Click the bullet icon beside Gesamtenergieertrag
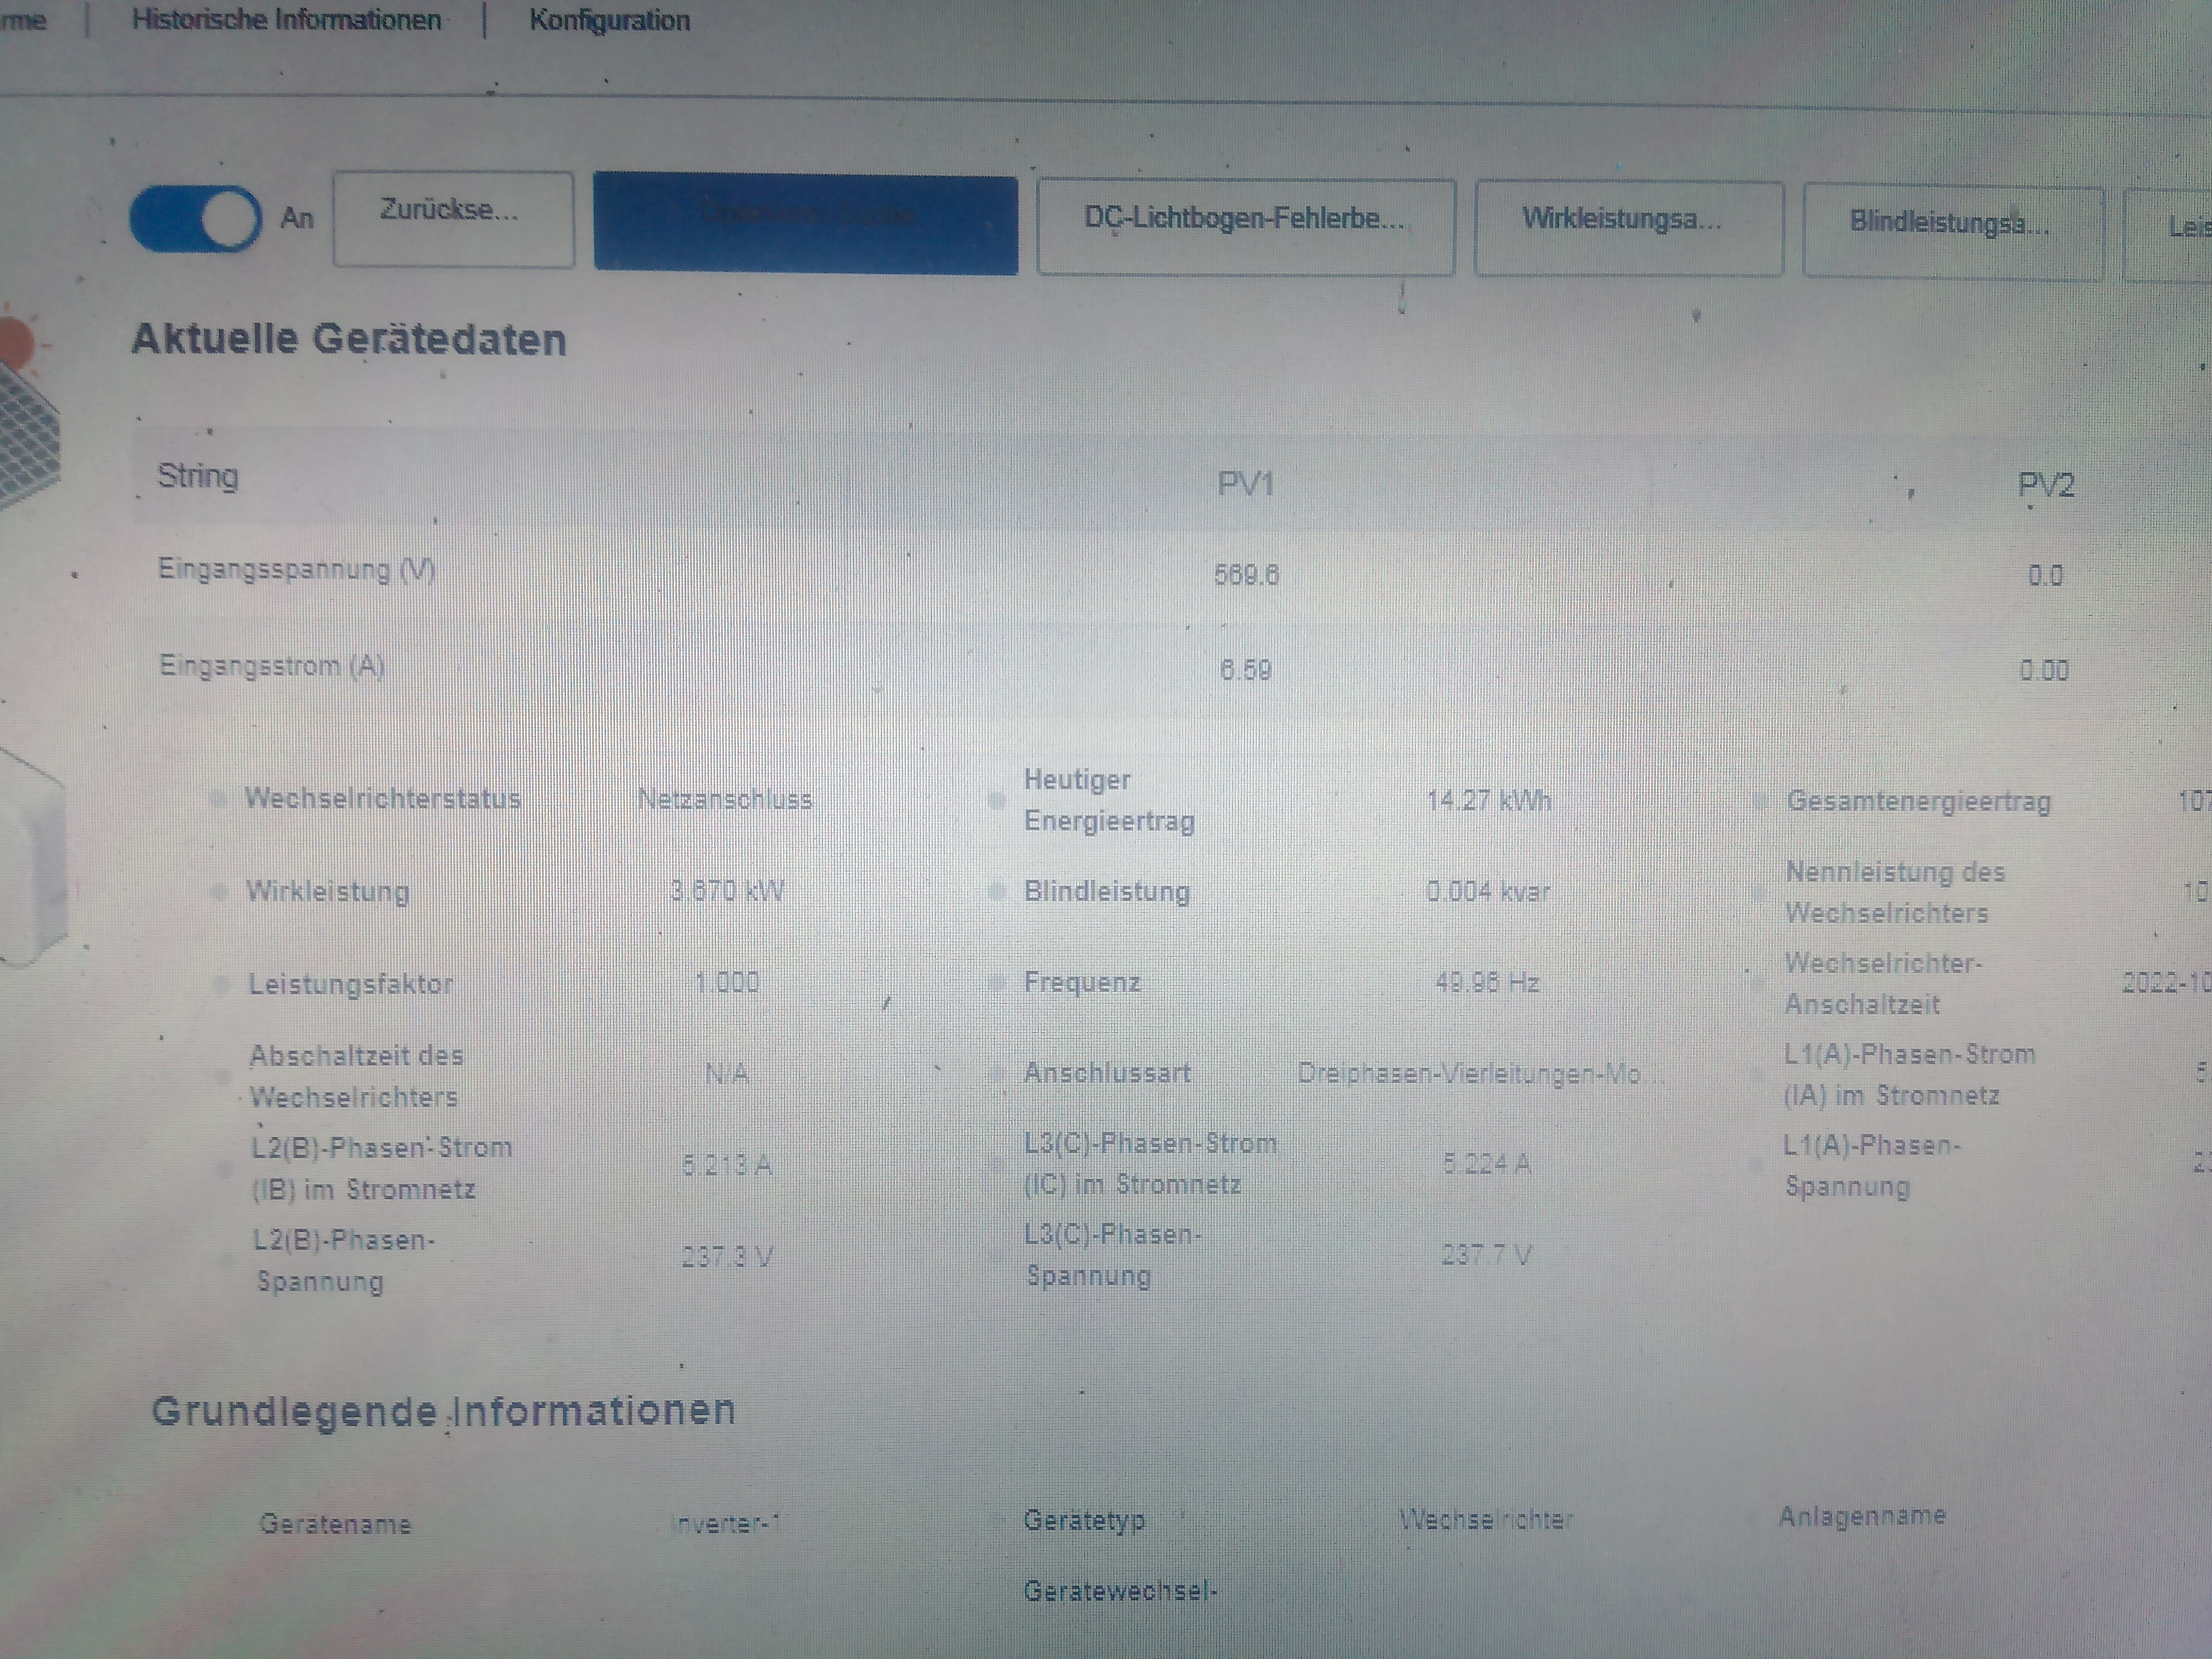The width and height of the screenshot is (2212, 1659). tap(1760, 801)
